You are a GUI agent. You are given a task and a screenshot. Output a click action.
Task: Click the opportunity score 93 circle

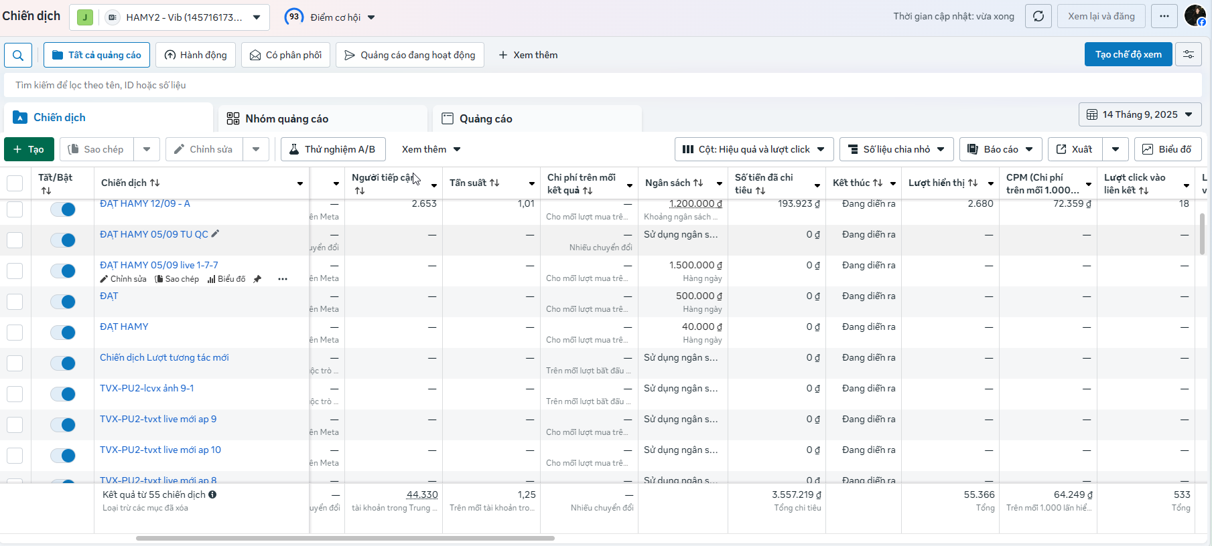(293, 17)
